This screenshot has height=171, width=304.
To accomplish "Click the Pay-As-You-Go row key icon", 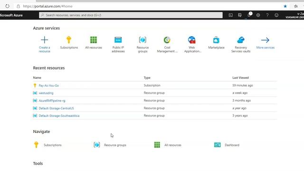I will 35,85.
